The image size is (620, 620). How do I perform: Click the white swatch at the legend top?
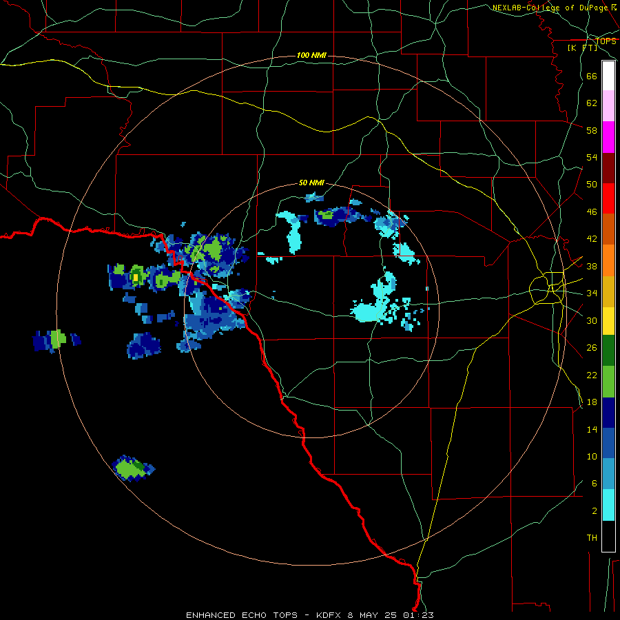(x=608, y=76)
